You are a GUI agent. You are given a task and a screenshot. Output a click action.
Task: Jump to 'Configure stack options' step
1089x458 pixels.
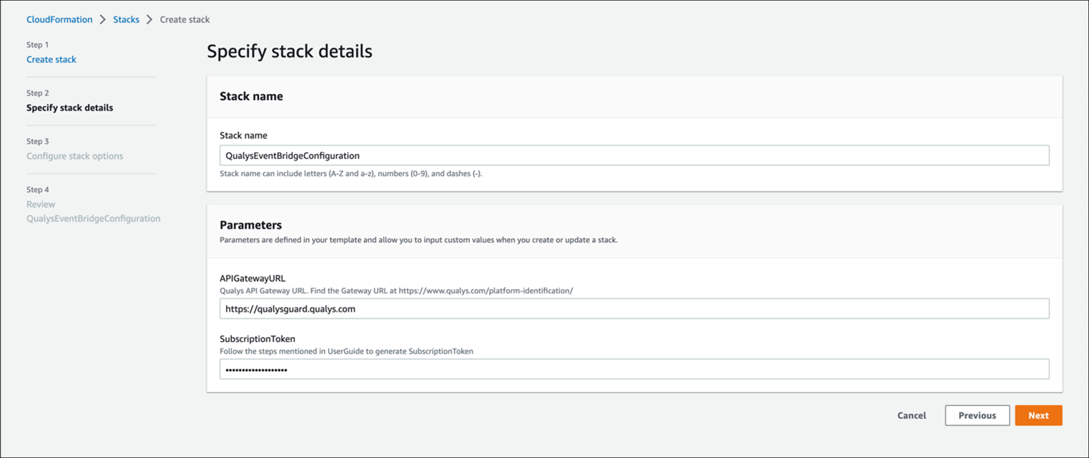75,156
